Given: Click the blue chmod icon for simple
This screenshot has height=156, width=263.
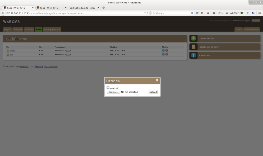Looking at the screenshot, I should pos(163,50).
